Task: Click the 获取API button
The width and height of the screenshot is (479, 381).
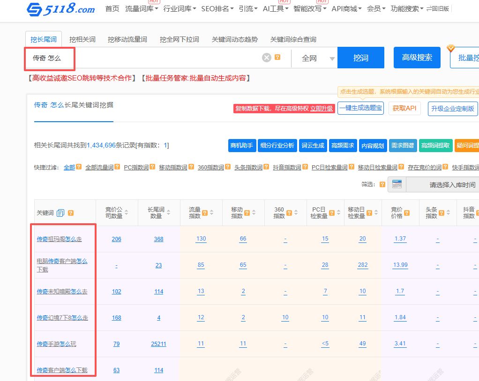Action: pos(404,108)
